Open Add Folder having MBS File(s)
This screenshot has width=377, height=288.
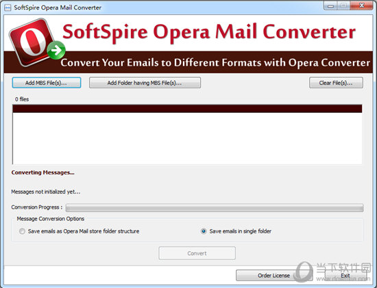[x=145, y=83]
